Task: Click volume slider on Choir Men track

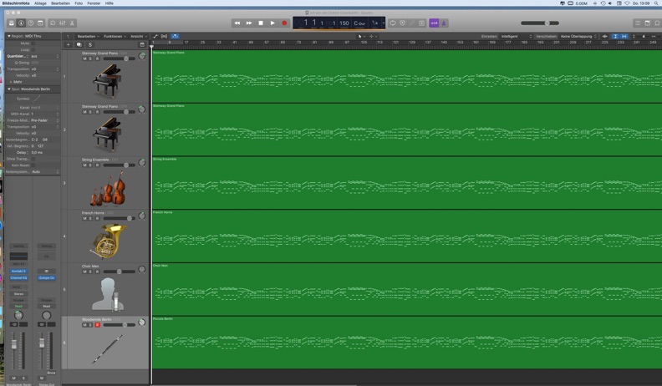Action: (119, 272)
